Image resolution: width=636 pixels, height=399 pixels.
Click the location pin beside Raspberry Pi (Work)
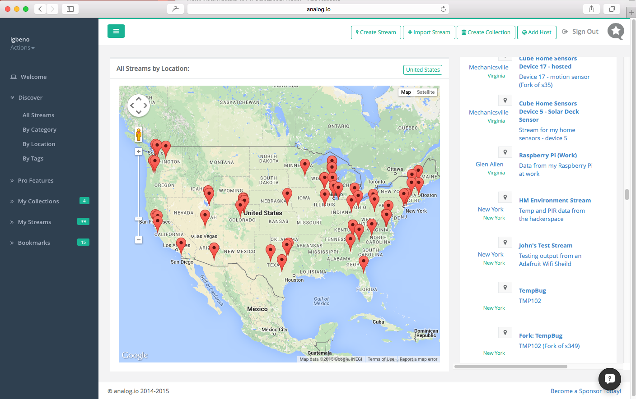(505, 152)
